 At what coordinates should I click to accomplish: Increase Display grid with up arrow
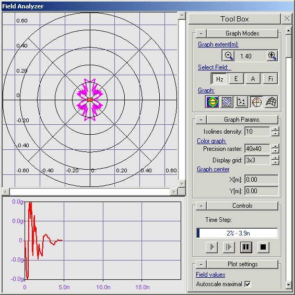coord(276,158)
